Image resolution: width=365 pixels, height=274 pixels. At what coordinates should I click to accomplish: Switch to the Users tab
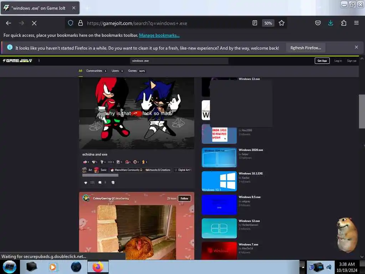pyautogui.click(x=117, y=71)
